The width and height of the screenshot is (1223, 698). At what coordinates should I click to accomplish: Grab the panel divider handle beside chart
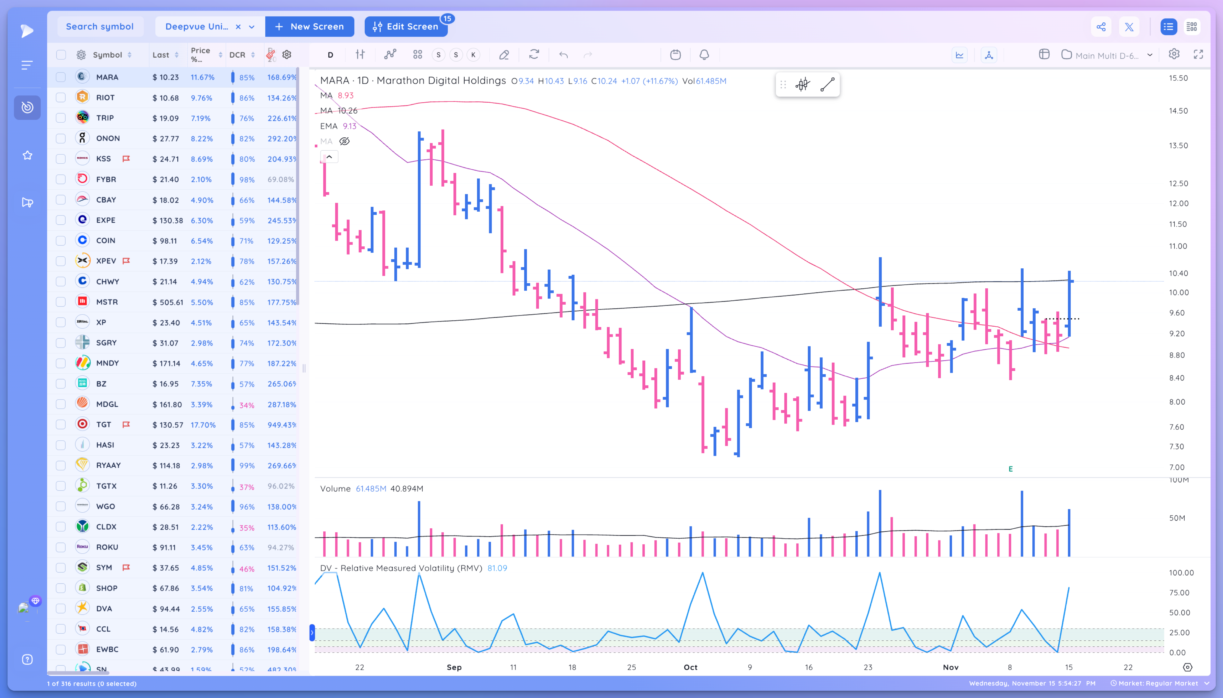(304, 368)
